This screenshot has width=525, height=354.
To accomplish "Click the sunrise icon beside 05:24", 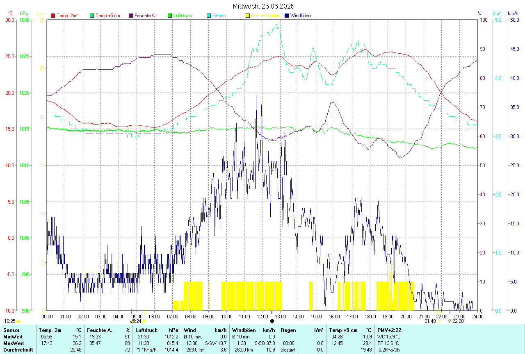I will tap(144, 321).
